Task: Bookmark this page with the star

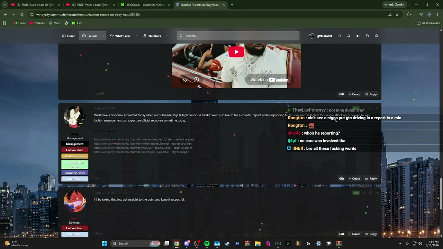Action: click(397, 15)
